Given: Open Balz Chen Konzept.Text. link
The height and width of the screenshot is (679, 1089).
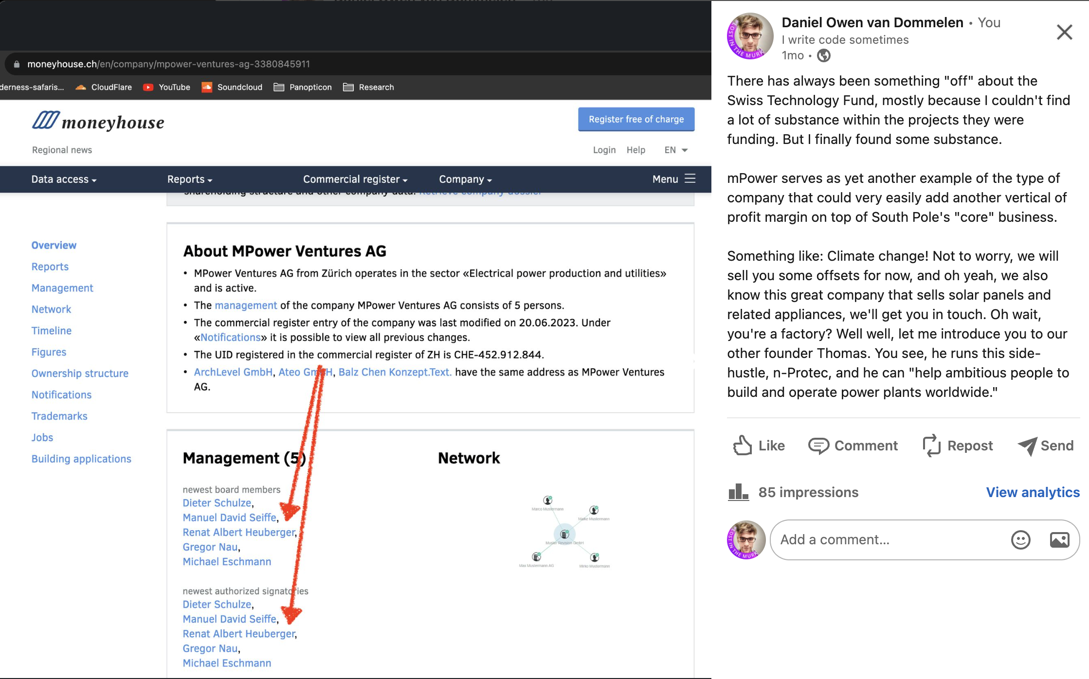Looking at the screenshot, I should click(395, 372).
